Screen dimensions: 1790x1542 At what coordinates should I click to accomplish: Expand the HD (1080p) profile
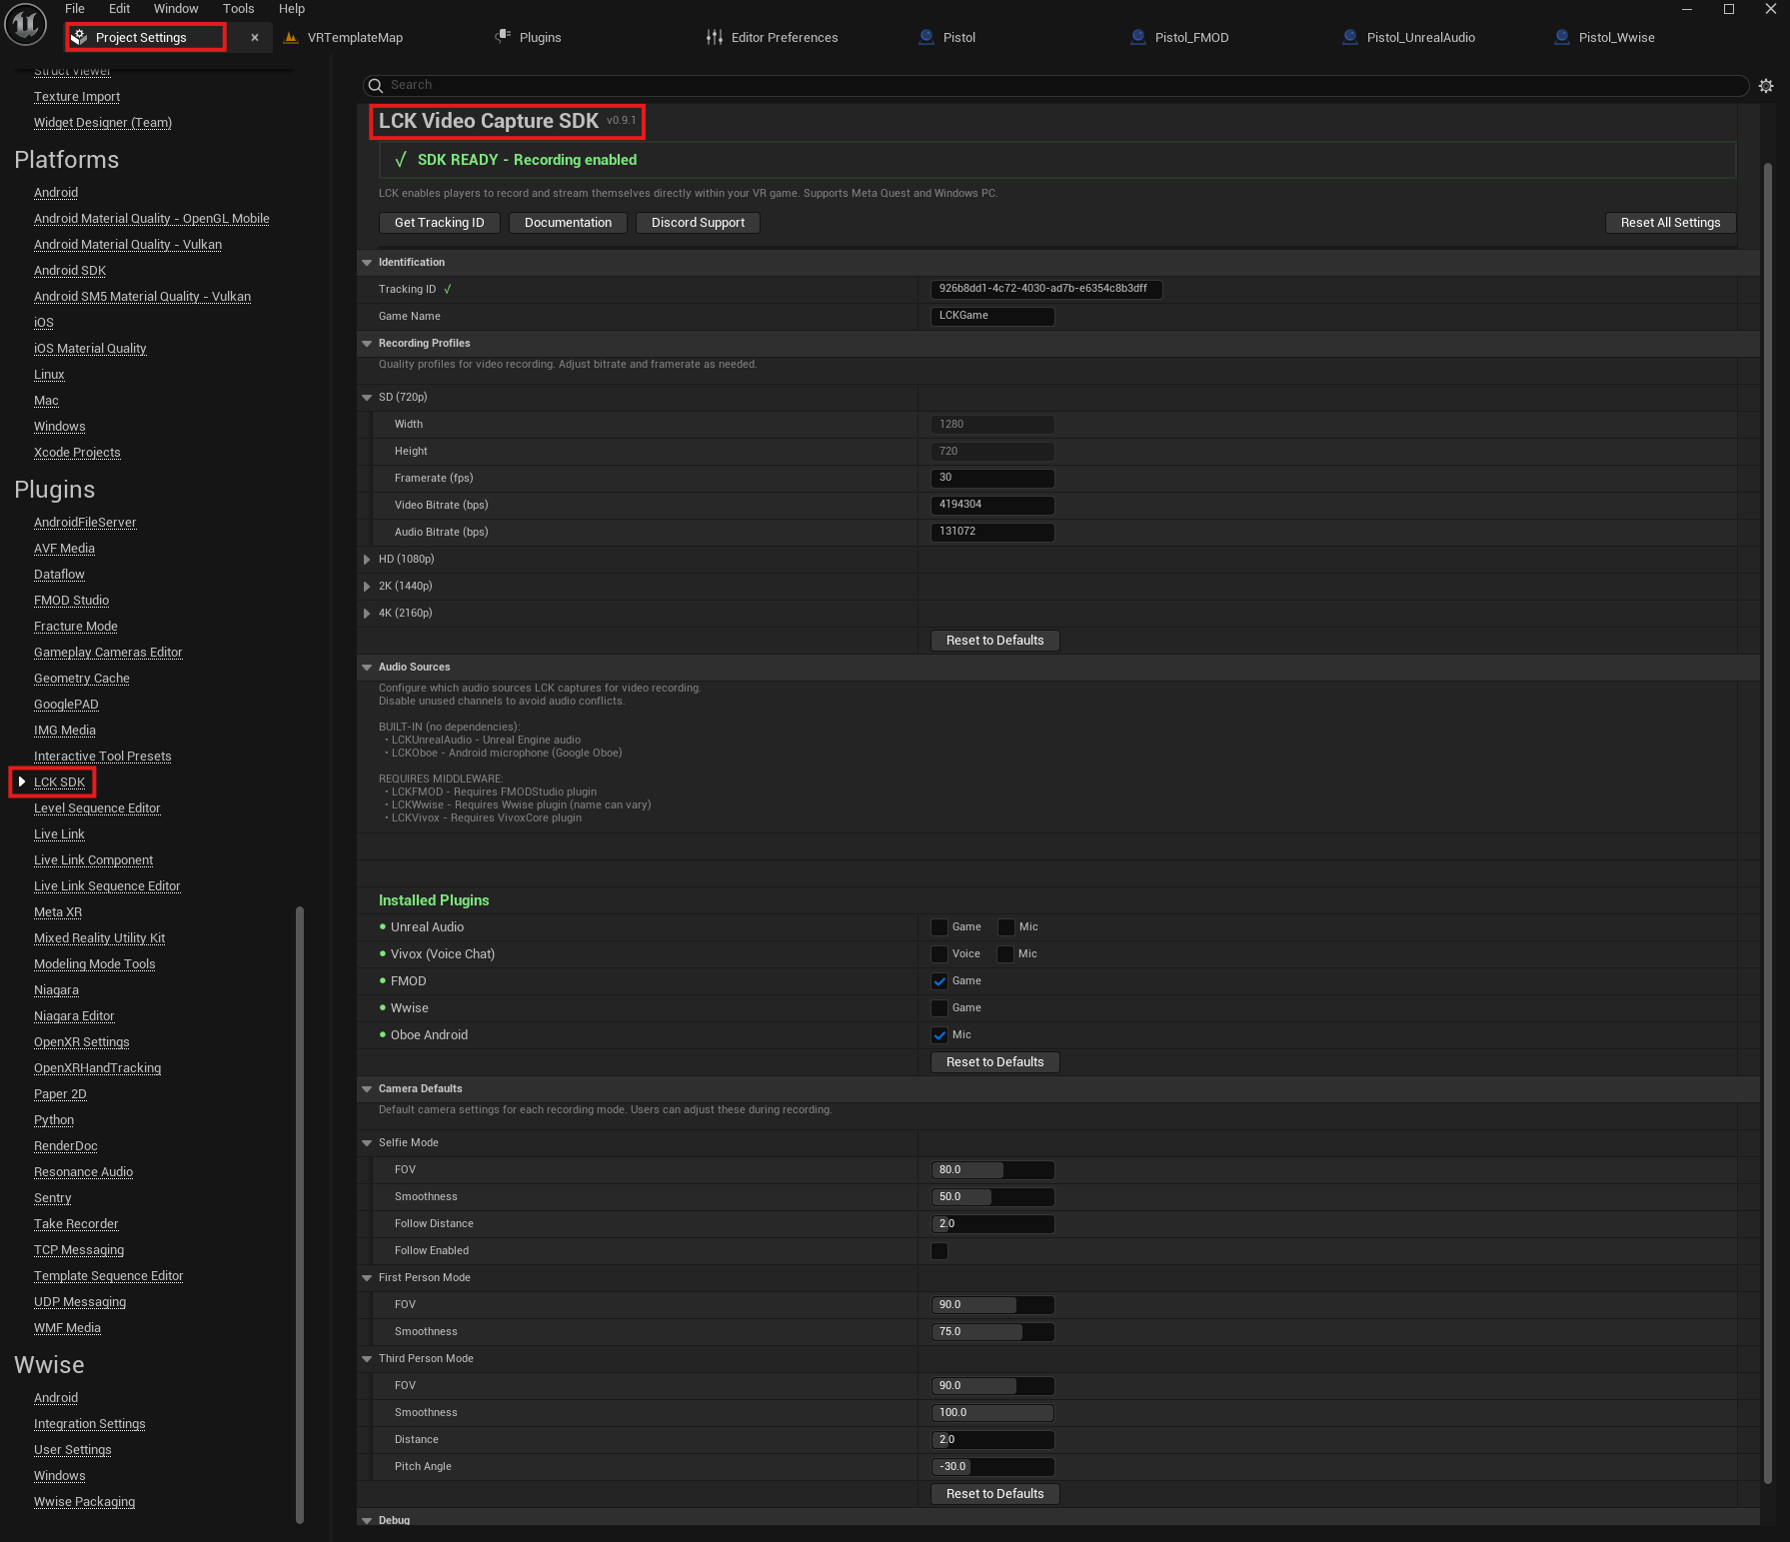[367, 560]
